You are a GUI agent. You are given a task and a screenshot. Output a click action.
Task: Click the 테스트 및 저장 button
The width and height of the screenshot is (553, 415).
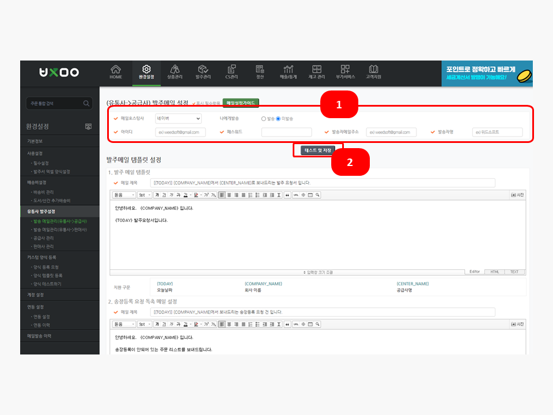coord(318,150)
